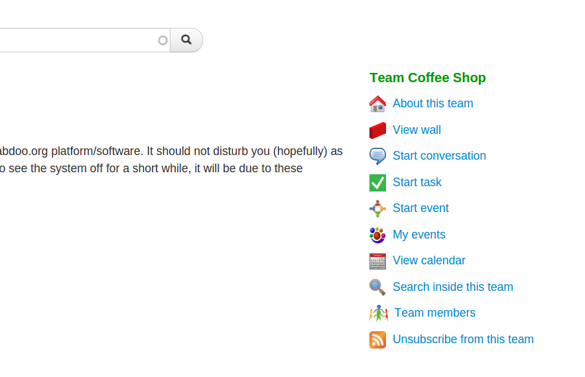
Task: Click the Start event people-circle icon
Action: point(377,209)
